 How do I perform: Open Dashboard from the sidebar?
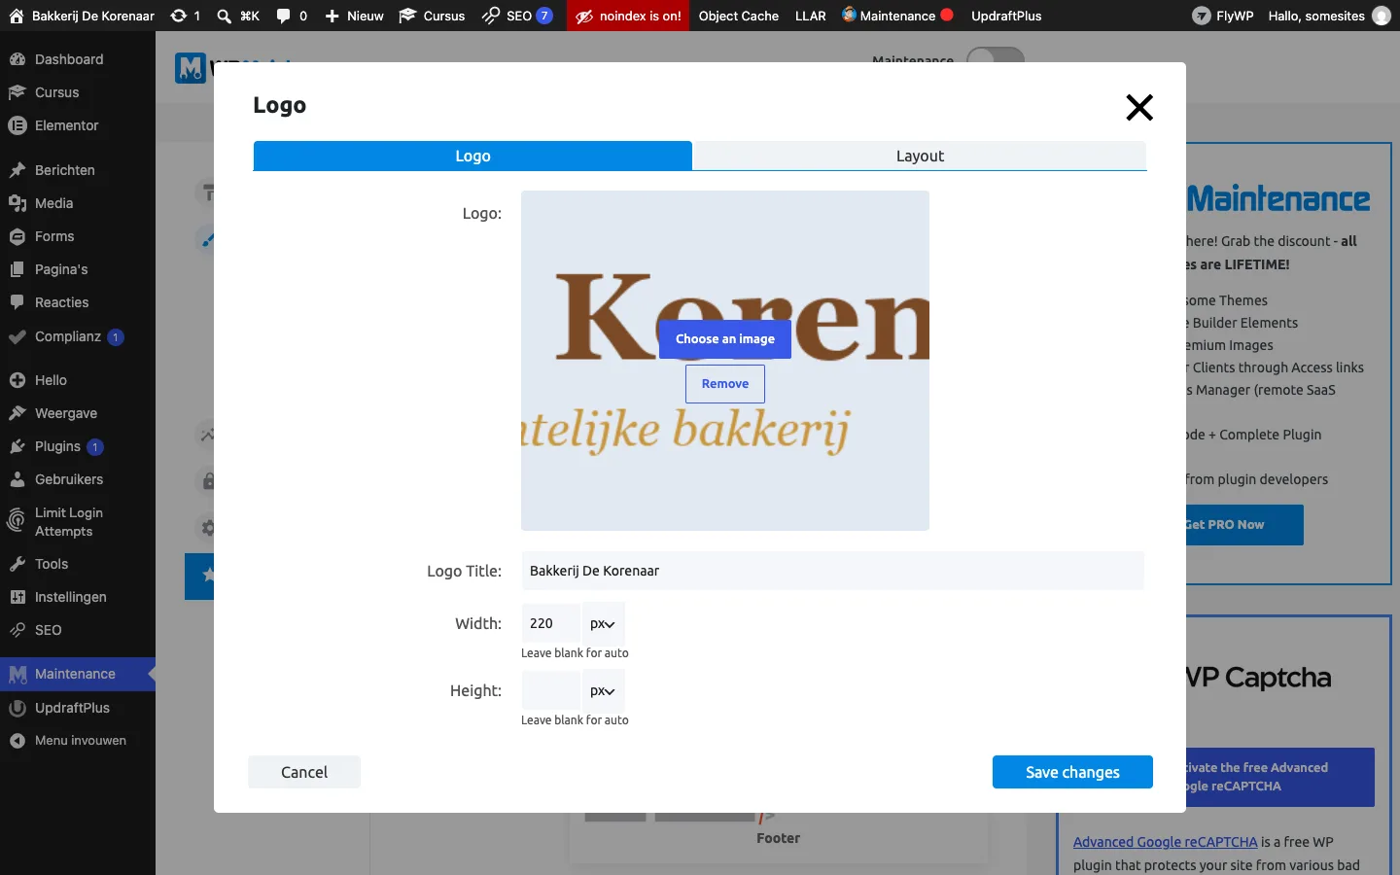point(78,59)
